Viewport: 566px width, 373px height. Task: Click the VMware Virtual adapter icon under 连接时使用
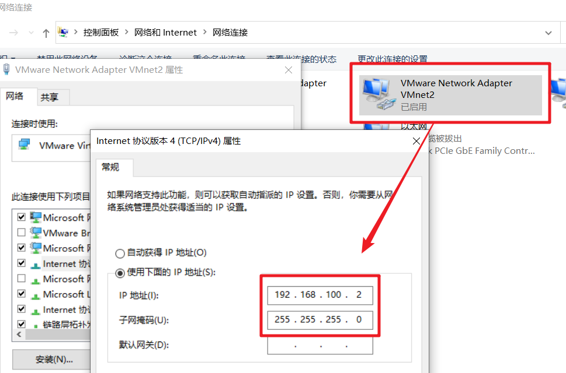coord(24,145)
